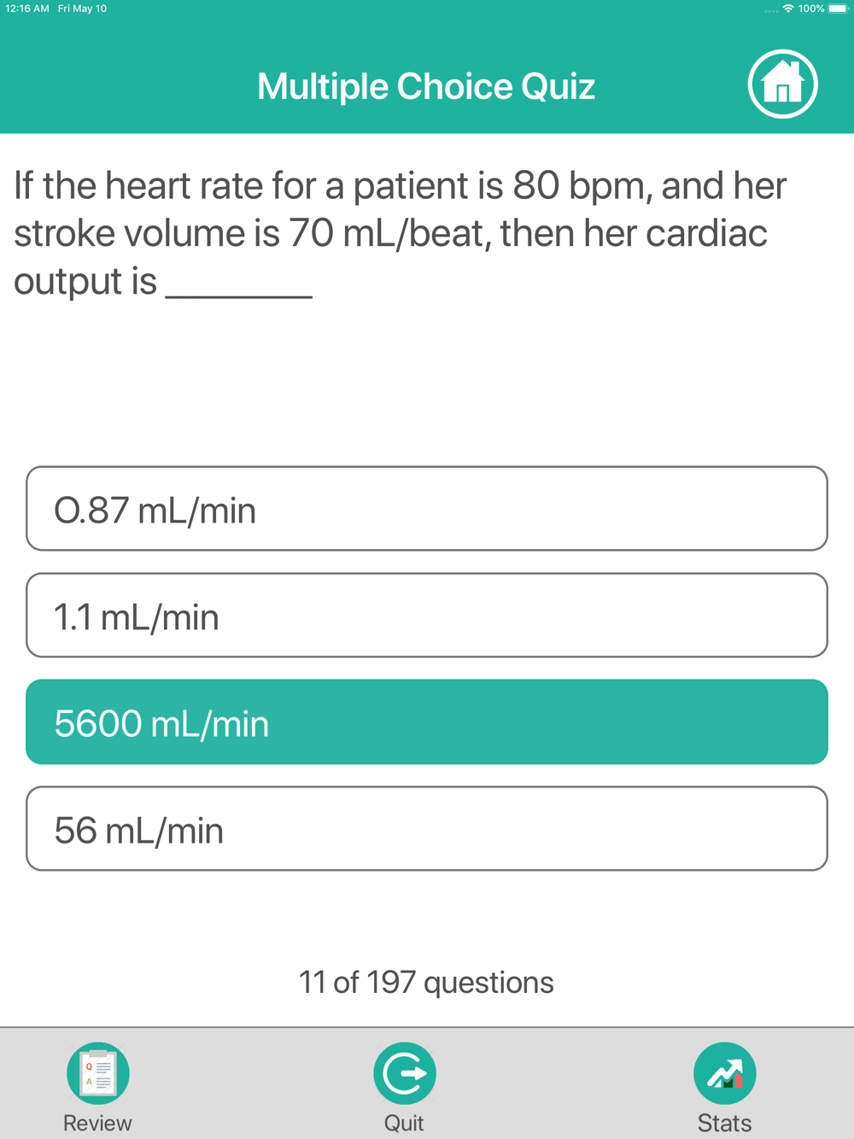Tap the battery icon in status bar
854x1139 pixels.
coord(838,9)
